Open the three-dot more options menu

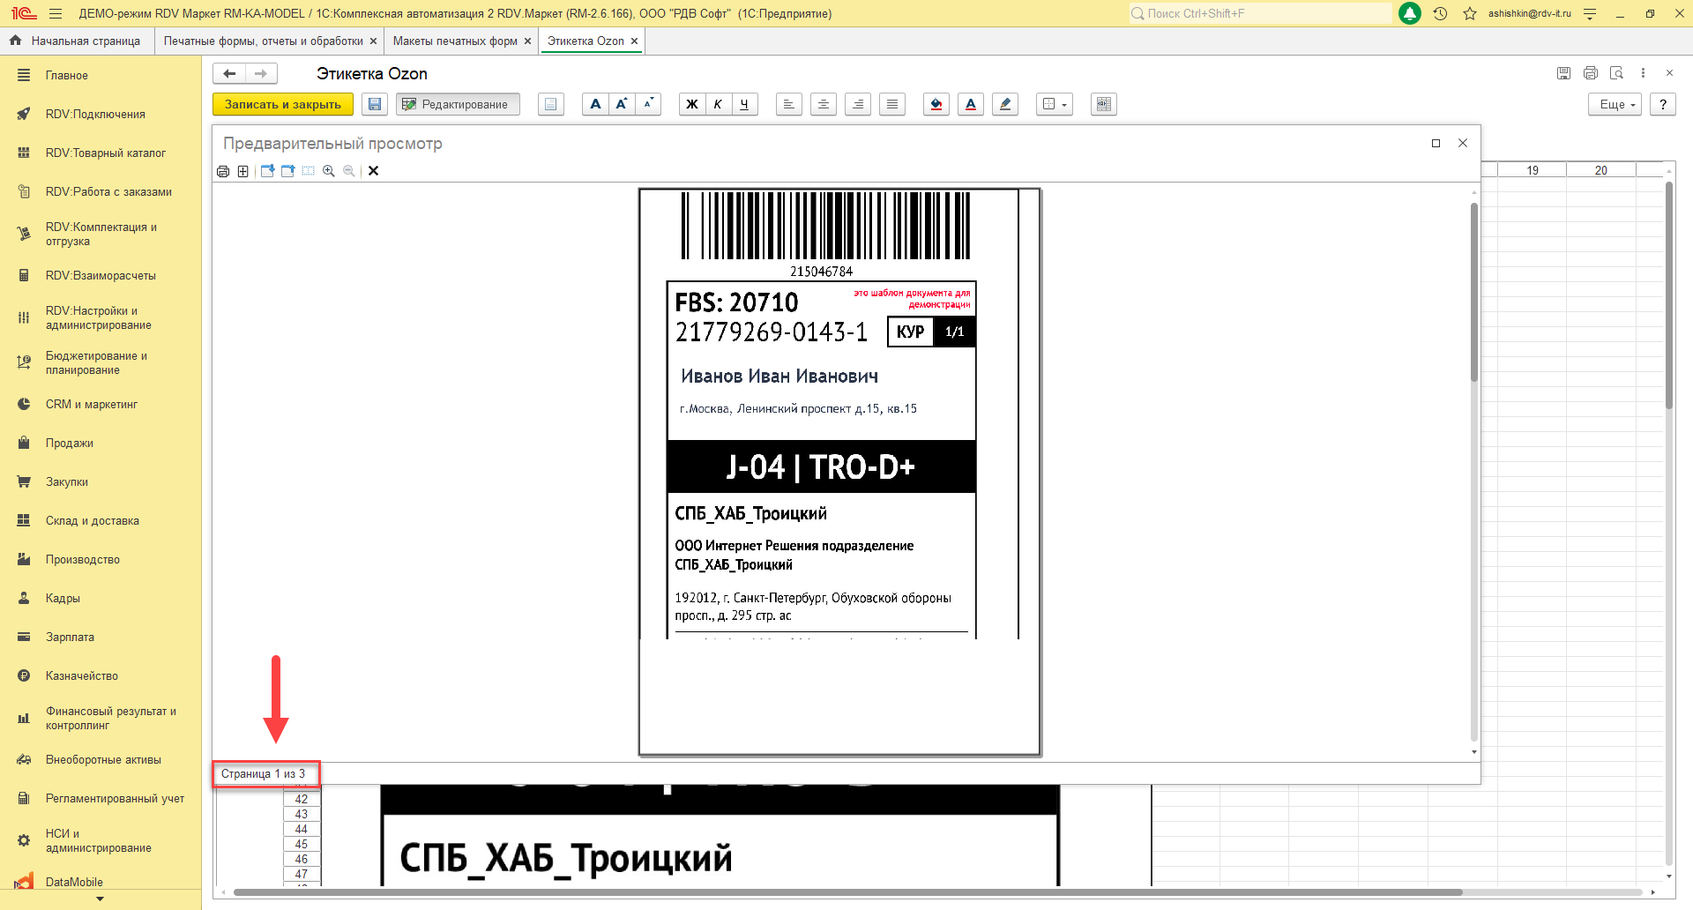click(1643, 73)
